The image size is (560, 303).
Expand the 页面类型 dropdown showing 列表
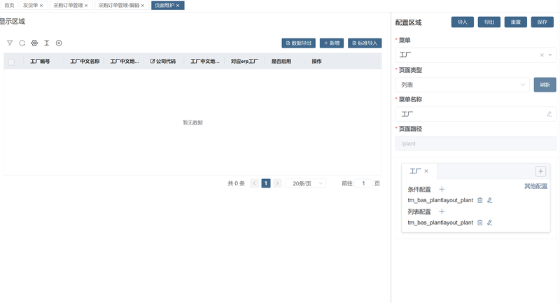462,85
